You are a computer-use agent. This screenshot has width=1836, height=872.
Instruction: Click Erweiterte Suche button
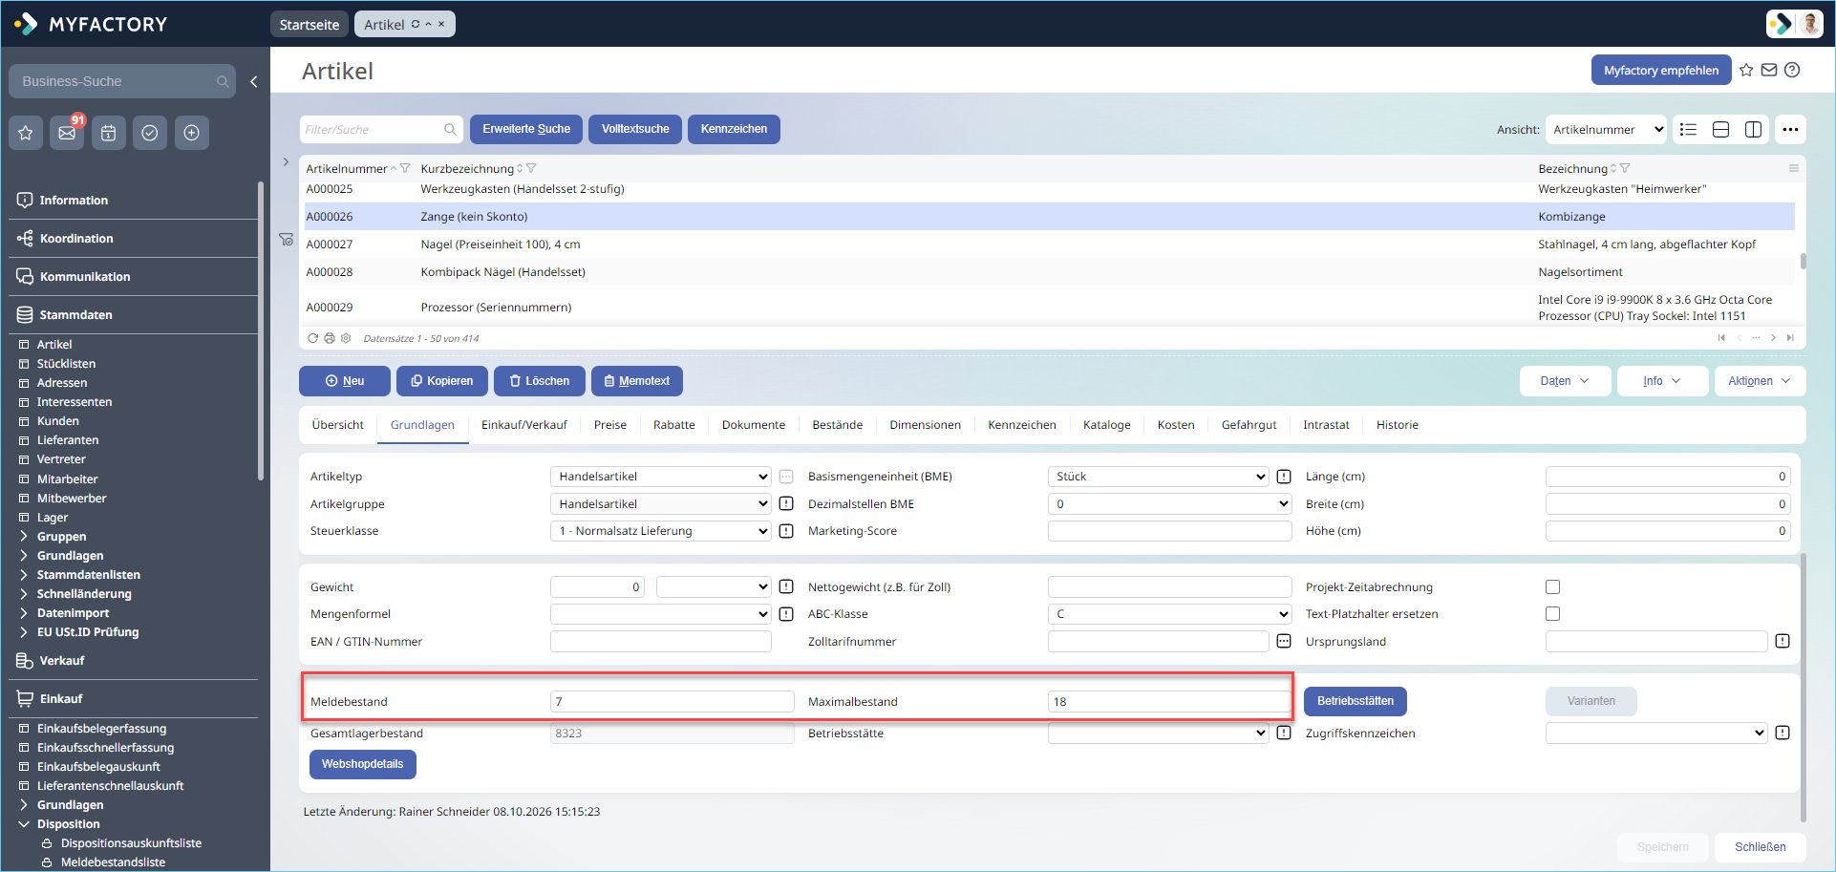[526, 129]
